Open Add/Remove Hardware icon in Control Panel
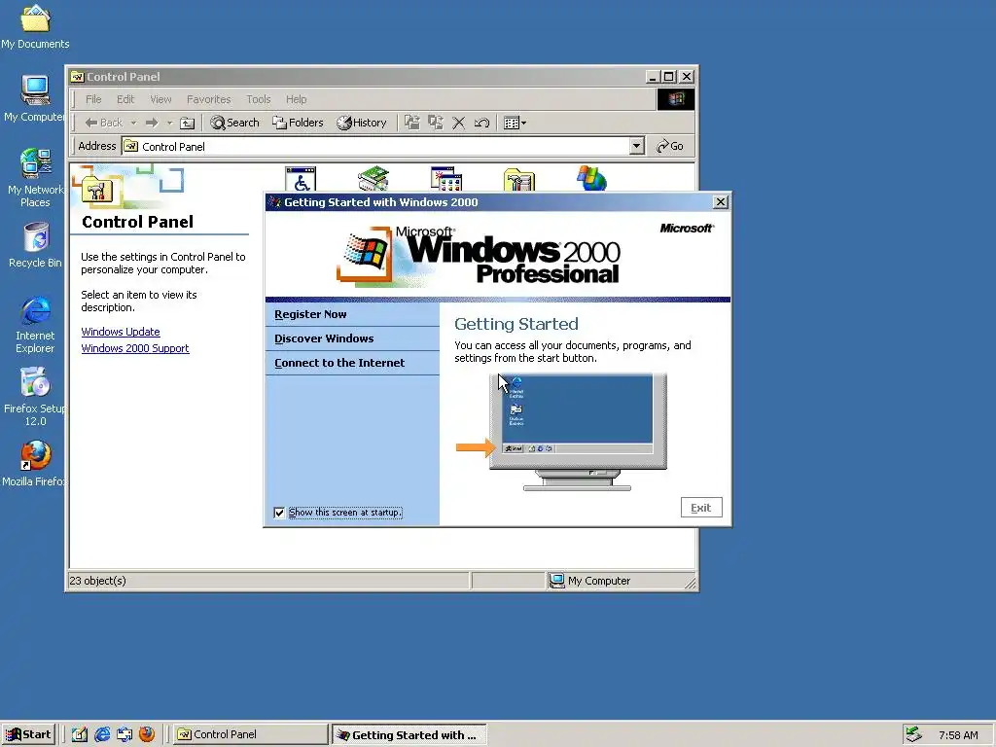Image resolution: width=996 pixels, height=747 pixels. pyautogui.click(x=373, y=179)
